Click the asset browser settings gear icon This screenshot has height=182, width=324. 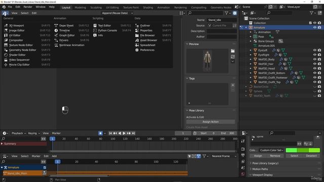[235, 13]
